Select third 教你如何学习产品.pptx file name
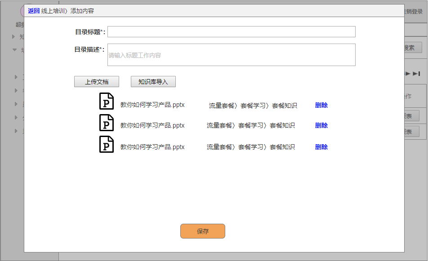This screenshot has width=428, height=261. pyautogui.click(x=152, y=147)
